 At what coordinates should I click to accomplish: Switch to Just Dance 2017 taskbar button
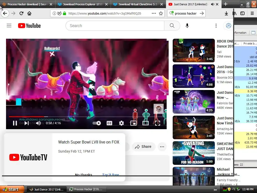[x=46, y=189]
